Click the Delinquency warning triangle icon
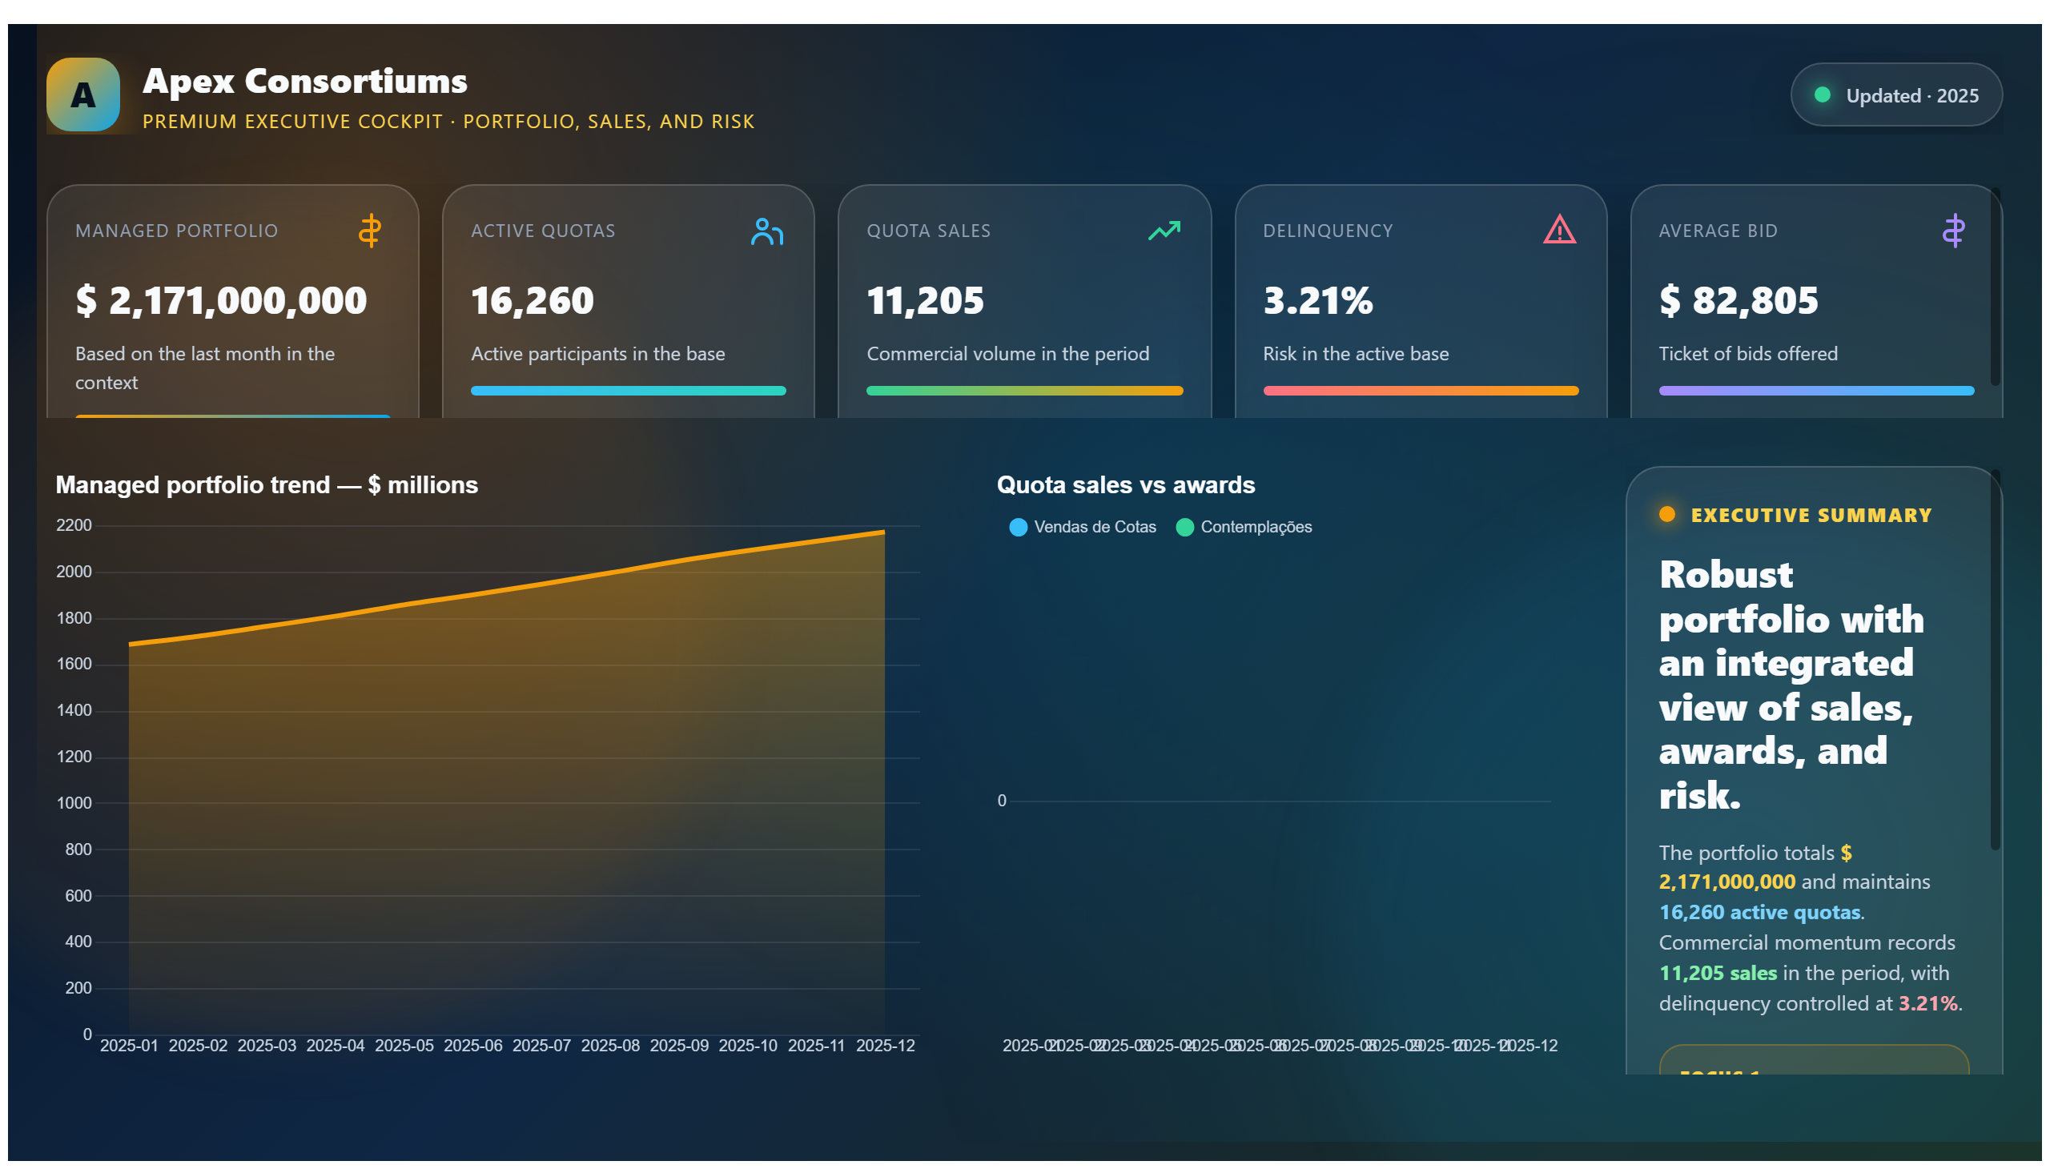2050x1169 pixels. pos(1558,230)
